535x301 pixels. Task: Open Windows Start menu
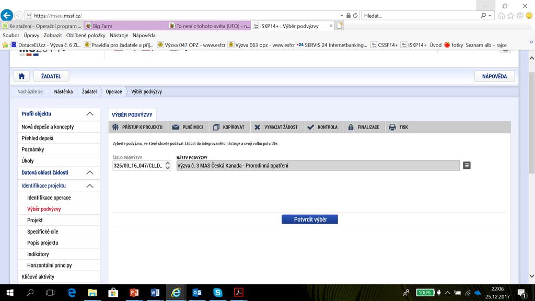click(10, 293)
